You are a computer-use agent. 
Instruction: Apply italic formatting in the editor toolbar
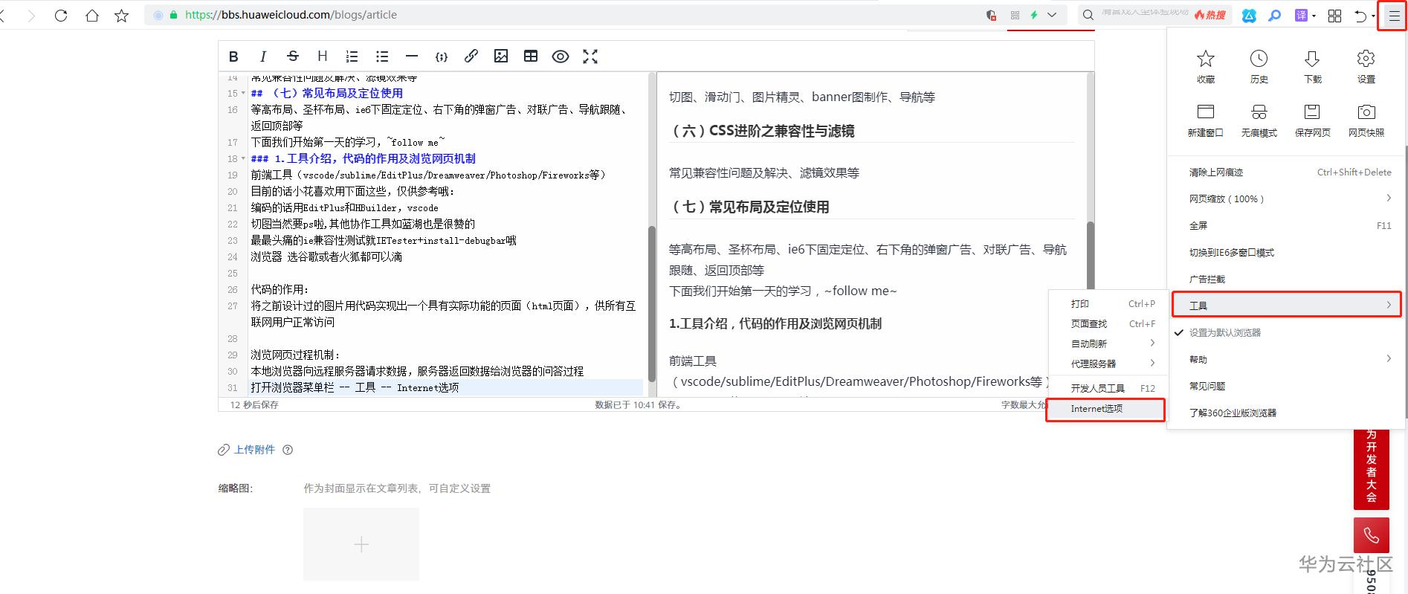coord(262,57)
